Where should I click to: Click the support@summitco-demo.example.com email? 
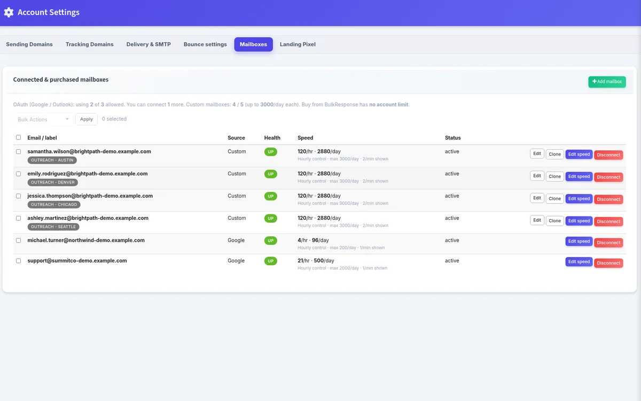[x=77, y=261]
